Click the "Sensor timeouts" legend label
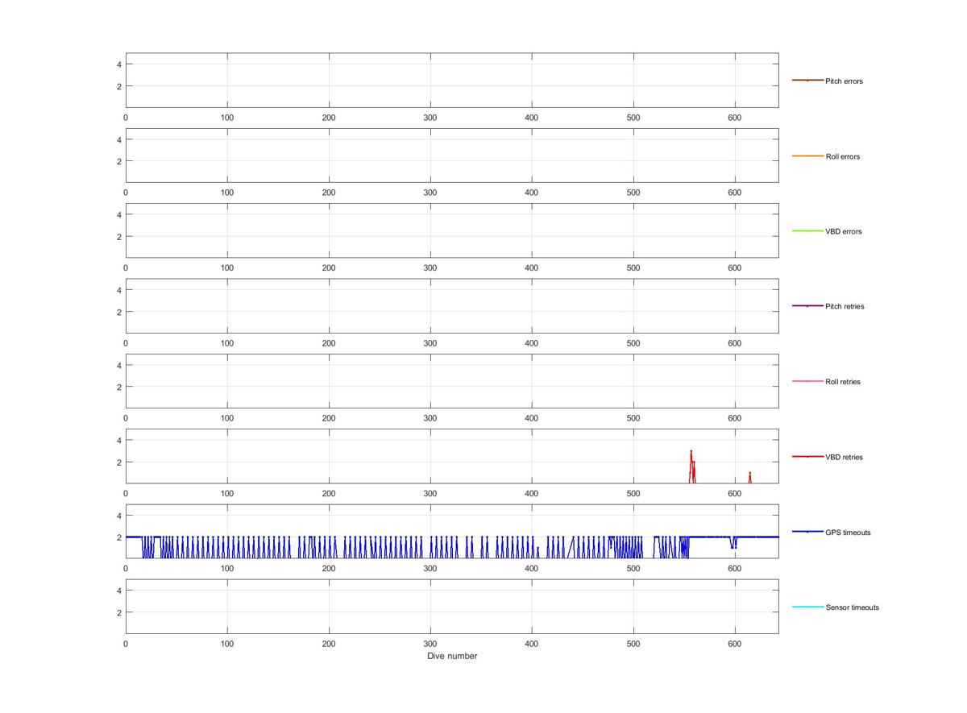 (x=853, y=607)
